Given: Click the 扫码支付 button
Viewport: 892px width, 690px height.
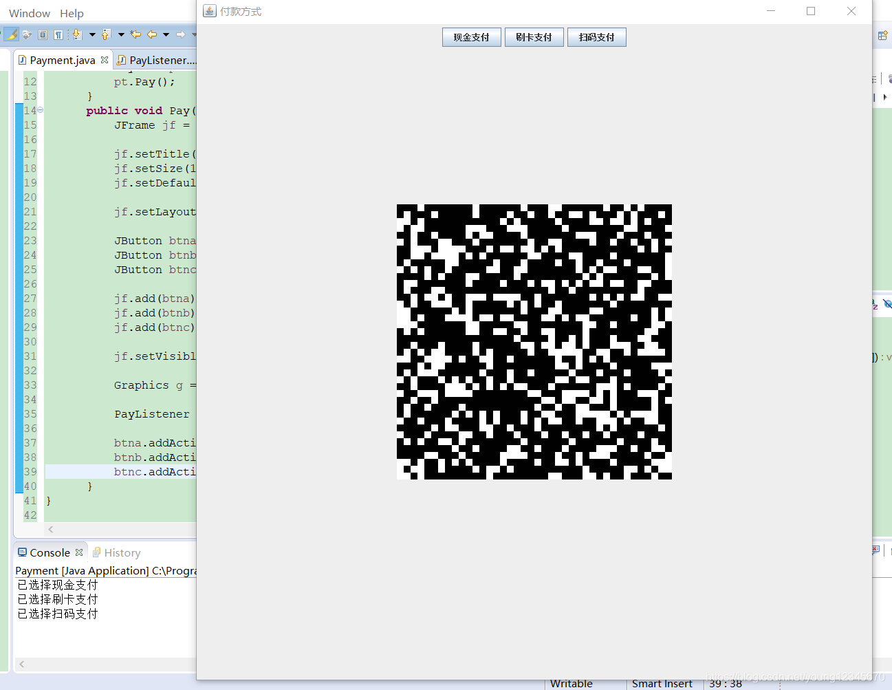Looking at the screenshot, I should tap(596, 37).
